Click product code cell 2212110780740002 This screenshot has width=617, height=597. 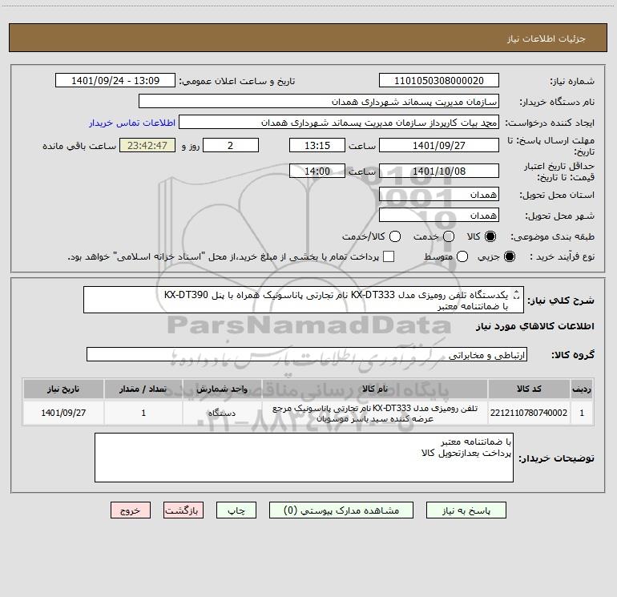529,413
